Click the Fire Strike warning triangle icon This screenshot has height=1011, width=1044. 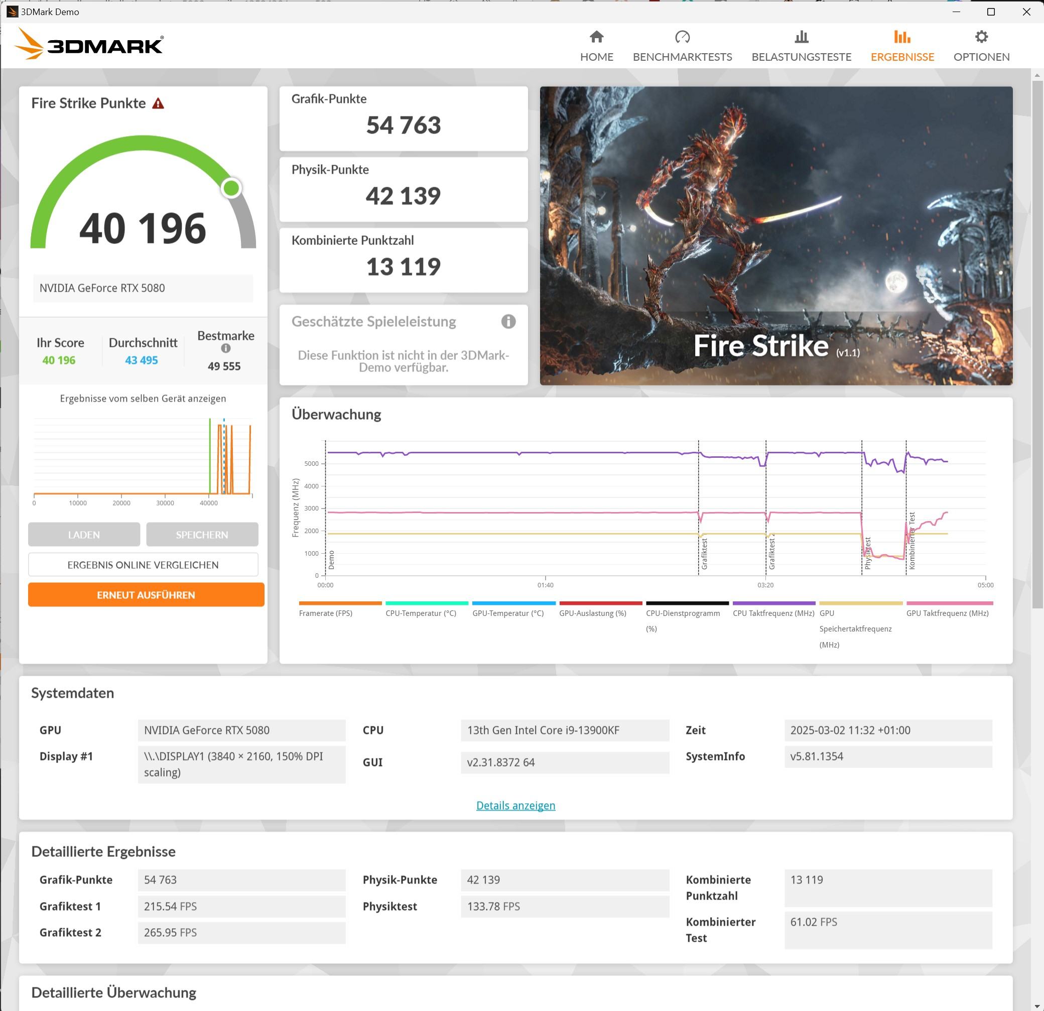point(158,103)
